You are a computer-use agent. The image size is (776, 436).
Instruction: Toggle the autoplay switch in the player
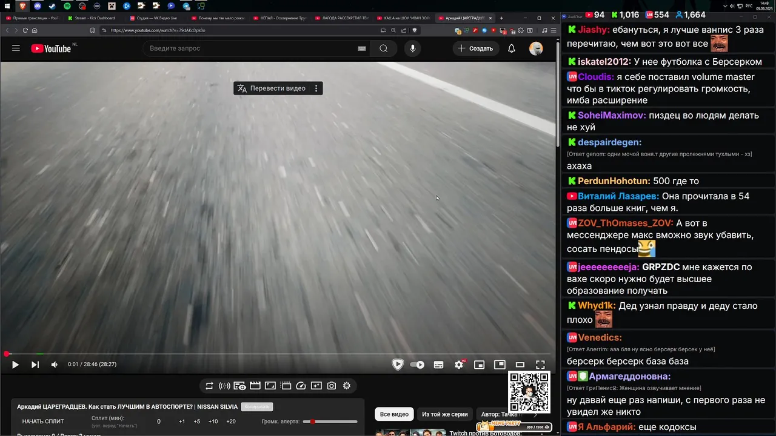point(417,365)
